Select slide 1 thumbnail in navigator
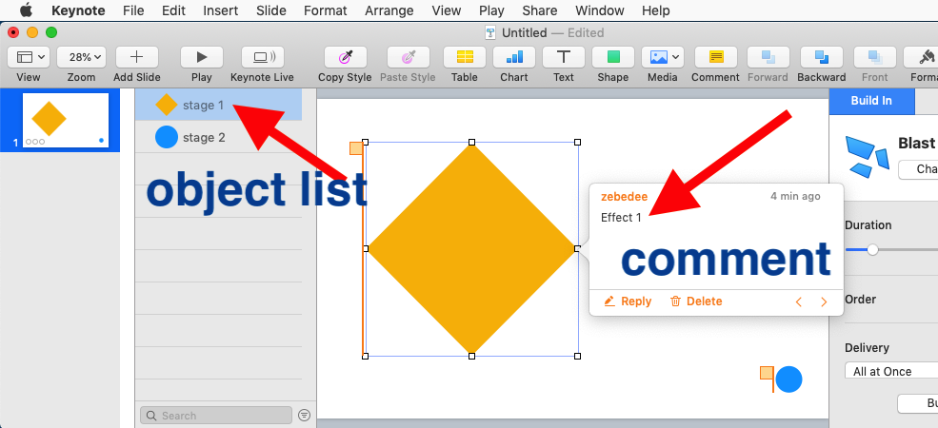Image resolution: width=938 pixels, height=428 pixels. (66, 120)
